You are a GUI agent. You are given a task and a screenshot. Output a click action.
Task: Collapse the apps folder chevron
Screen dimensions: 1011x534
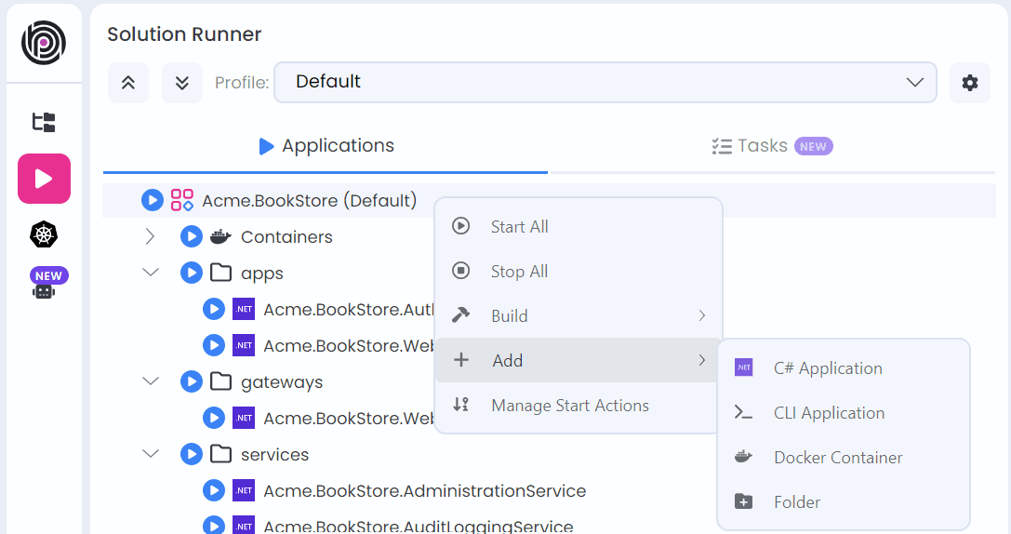(151, 274)
